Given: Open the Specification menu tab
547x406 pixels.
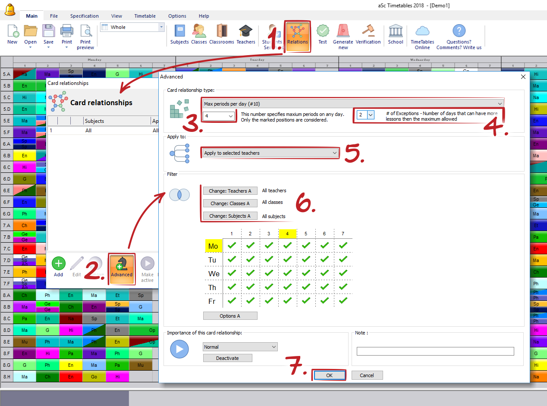Looking at the screenshot, I should 85,16.
